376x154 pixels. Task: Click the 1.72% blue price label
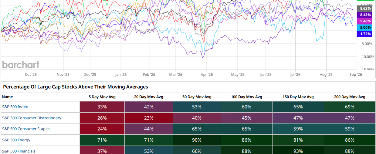pos(365,34)
